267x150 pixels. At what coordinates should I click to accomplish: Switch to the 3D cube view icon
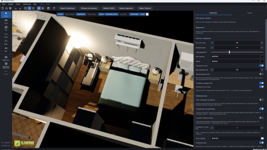(x=29, y=8)
